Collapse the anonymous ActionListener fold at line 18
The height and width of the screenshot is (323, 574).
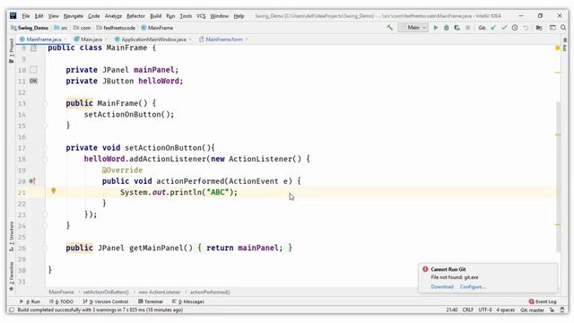pyautogui.click(x=45, y=160)
